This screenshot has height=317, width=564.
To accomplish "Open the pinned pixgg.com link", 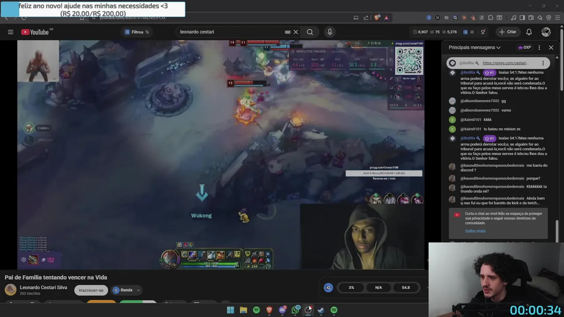I will (505, 63).
